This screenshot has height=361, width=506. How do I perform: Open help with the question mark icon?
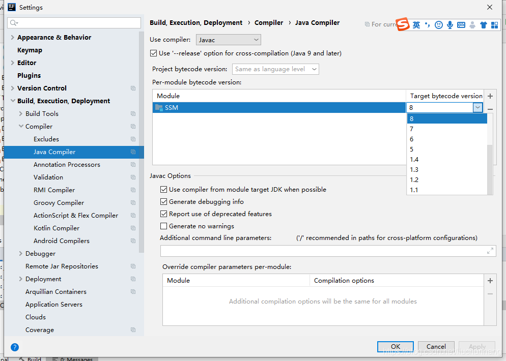tap(15, 347)
